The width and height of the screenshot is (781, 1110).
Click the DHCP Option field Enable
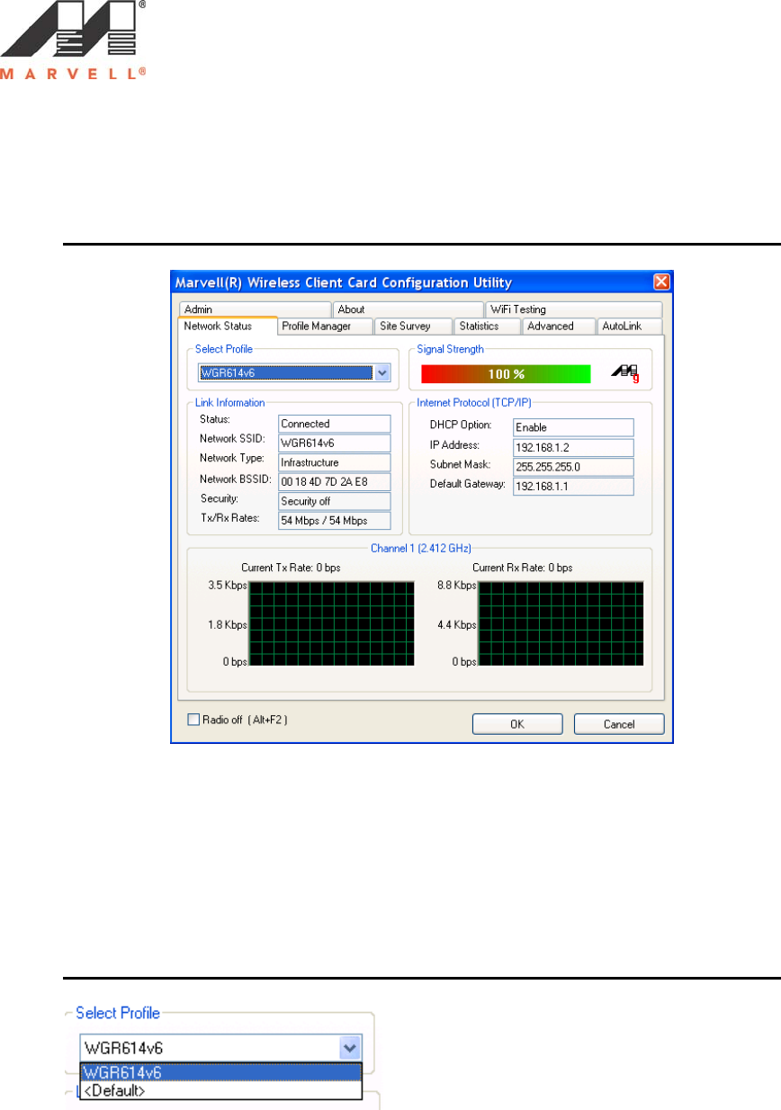(573, 427)
